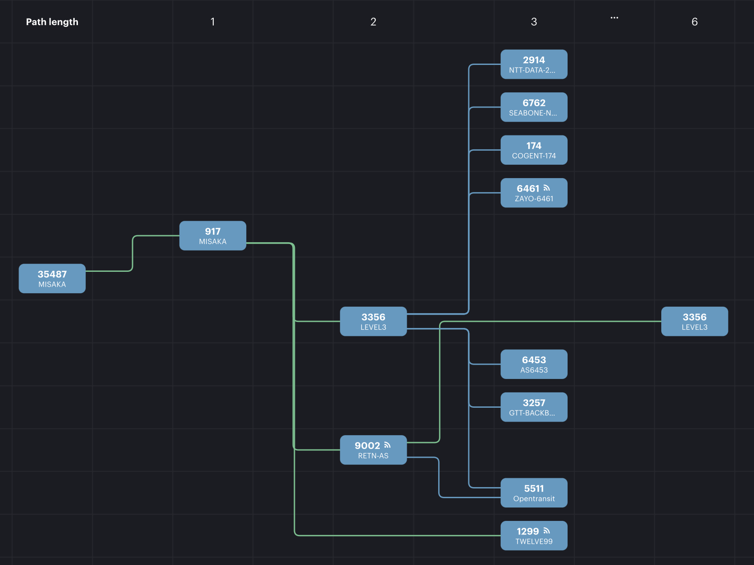754x565 pixels.
Task: Click the feed icon on 1299 TWELVE99 node
Action: pyautogui.click(x=547, y=531)
